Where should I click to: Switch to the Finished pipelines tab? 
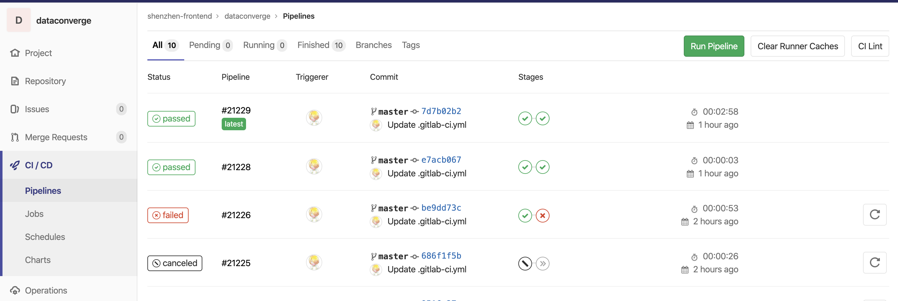pos(320,45)
